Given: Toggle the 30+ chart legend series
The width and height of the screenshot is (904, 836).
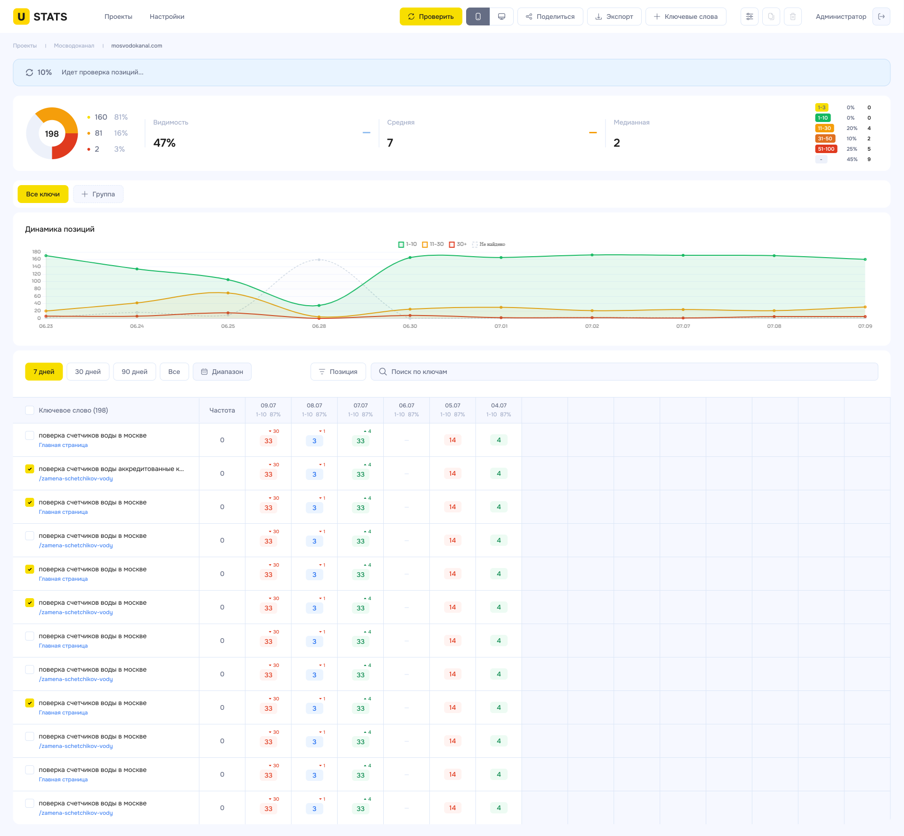Looking at the screenshot, I should tap(458, 244).
